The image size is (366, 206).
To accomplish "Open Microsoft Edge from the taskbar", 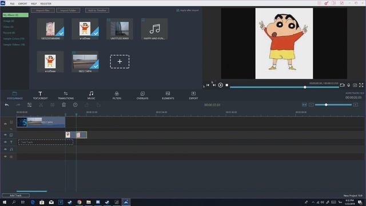I will click(x=33, y=202).
